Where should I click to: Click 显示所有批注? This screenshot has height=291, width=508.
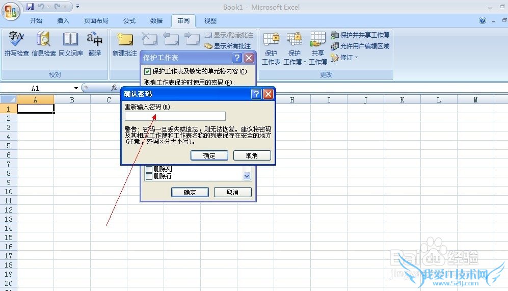coord(228,46)
